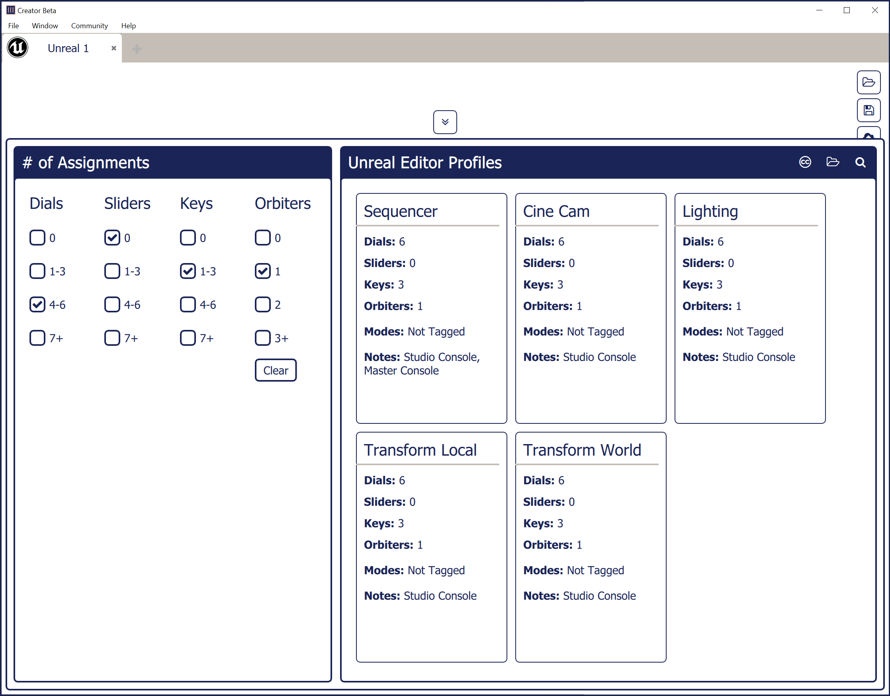Click 'Dials: 6' in Cine Cam card
The width and height of the screenshot is (890, 696).
[x=544, y=242]
